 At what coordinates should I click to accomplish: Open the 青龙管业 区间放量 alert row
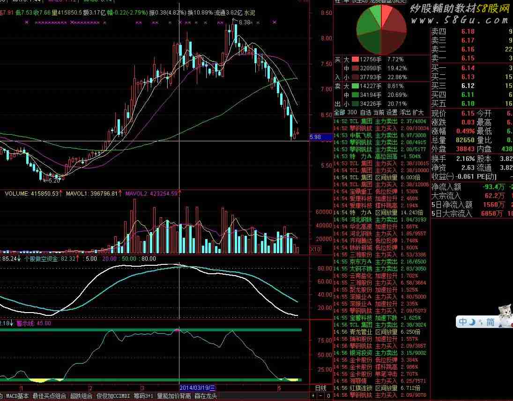pos(381,332)
